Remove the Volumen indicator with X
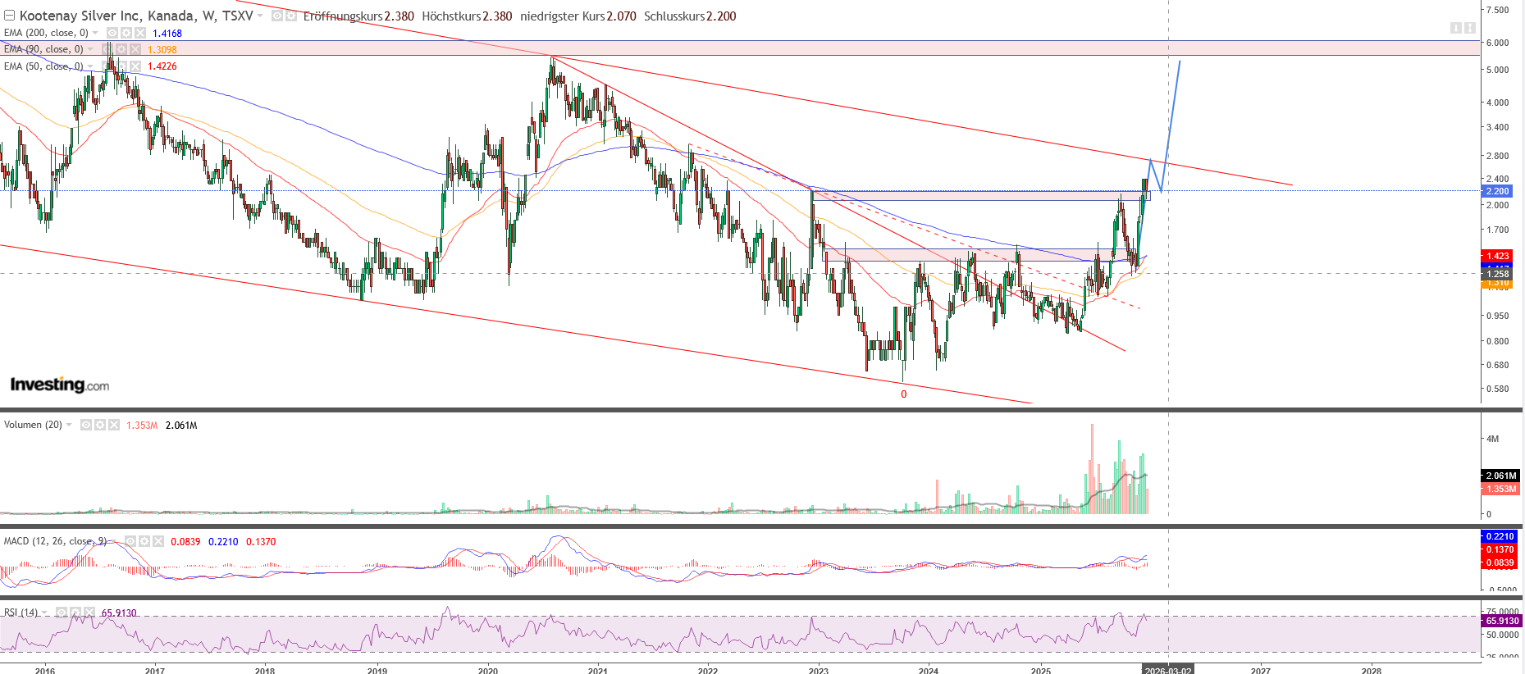Screen dimensions: 1525x674 coord(114,425)
